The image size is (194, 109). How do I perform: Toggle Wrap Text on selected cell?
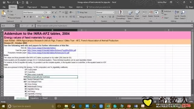82,12
